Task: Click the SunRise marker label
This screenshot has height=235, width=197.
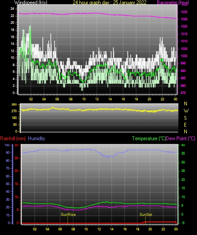Action: pos(68,215)
